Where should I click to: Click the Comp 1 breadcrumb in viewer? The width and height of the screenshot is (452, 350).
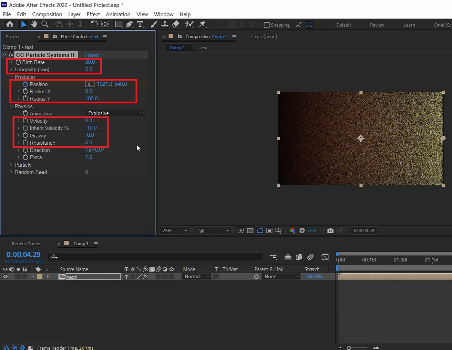tap(177, 48)
